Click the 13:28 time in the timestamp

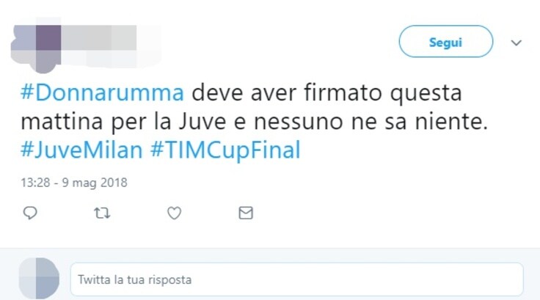click(x=35, y=183)
